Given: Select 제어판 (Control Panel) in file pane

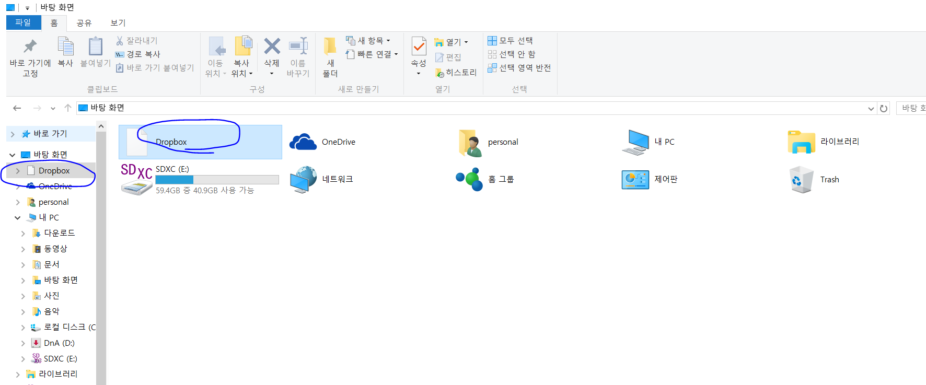Looking at the screenshot, I should click(650, 179).
